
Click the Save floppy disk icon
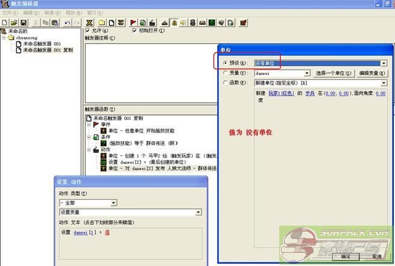coord(24,22)
